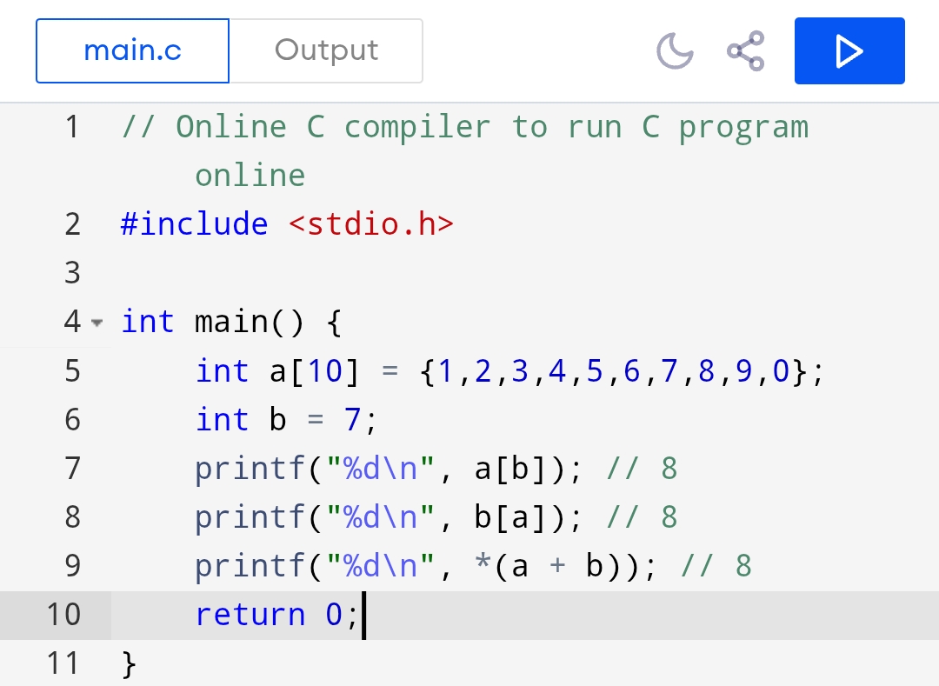Run the C program with play button

click(849, 51)
